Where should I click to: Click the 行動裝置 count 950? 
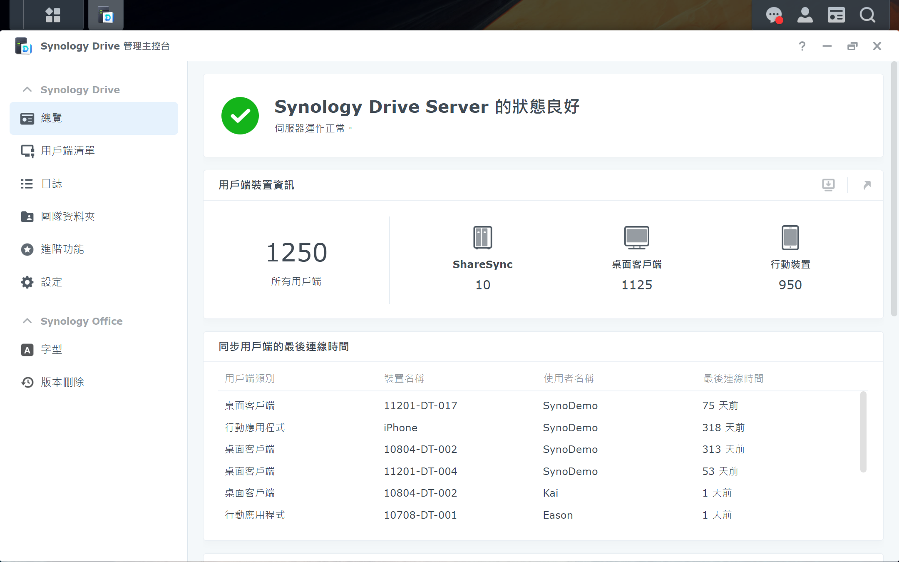pyautogui.click(x=790, y=285)
